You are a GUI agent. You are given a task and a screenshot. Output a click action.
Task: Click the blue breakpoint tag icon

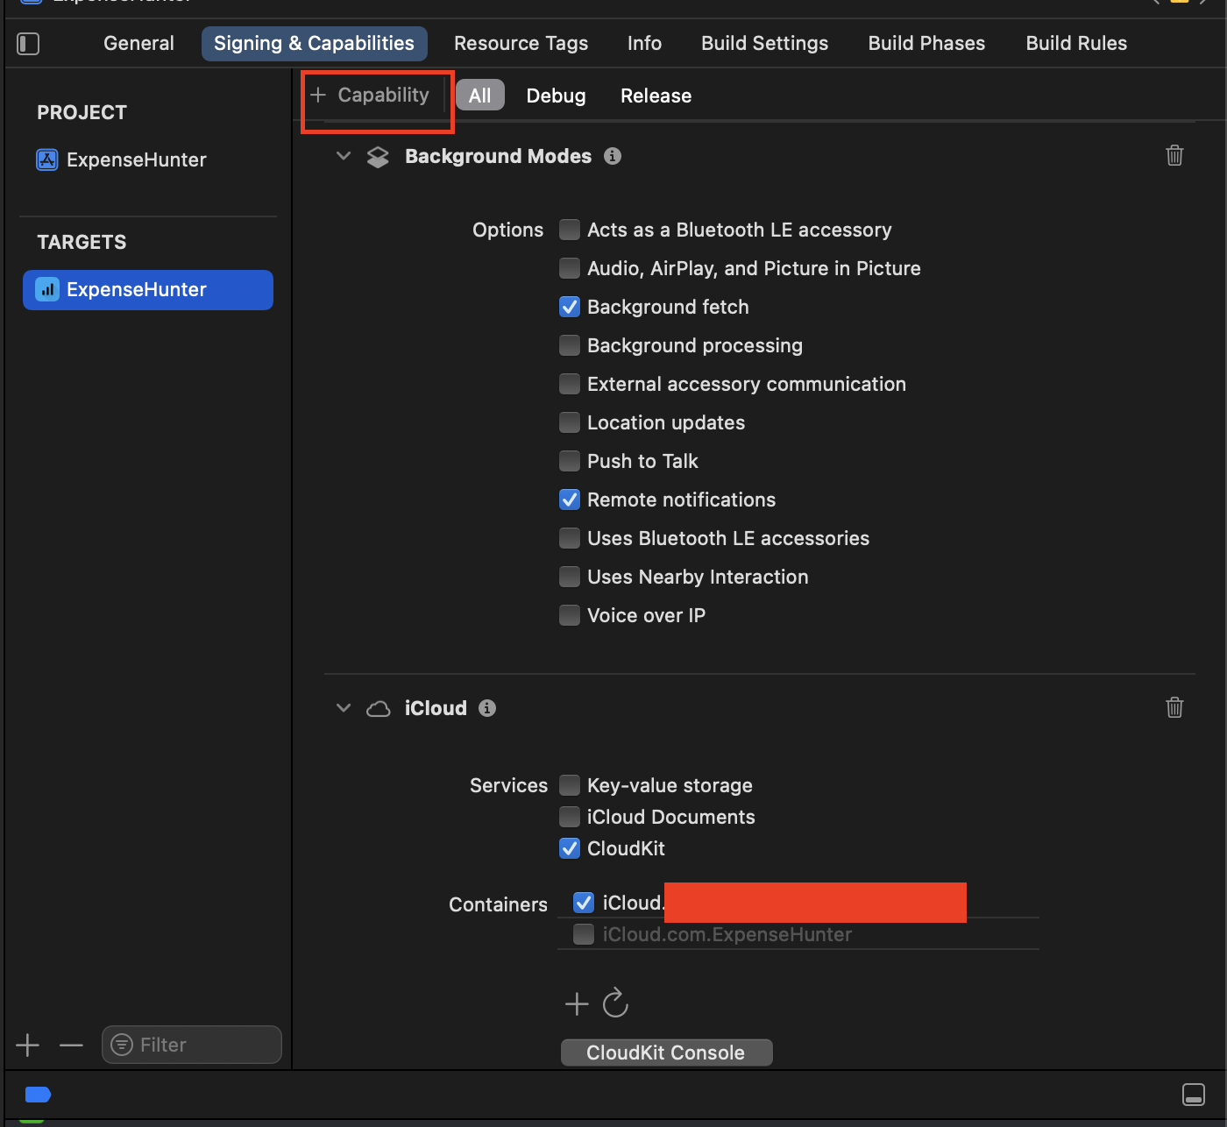[x=39, y=1095]
